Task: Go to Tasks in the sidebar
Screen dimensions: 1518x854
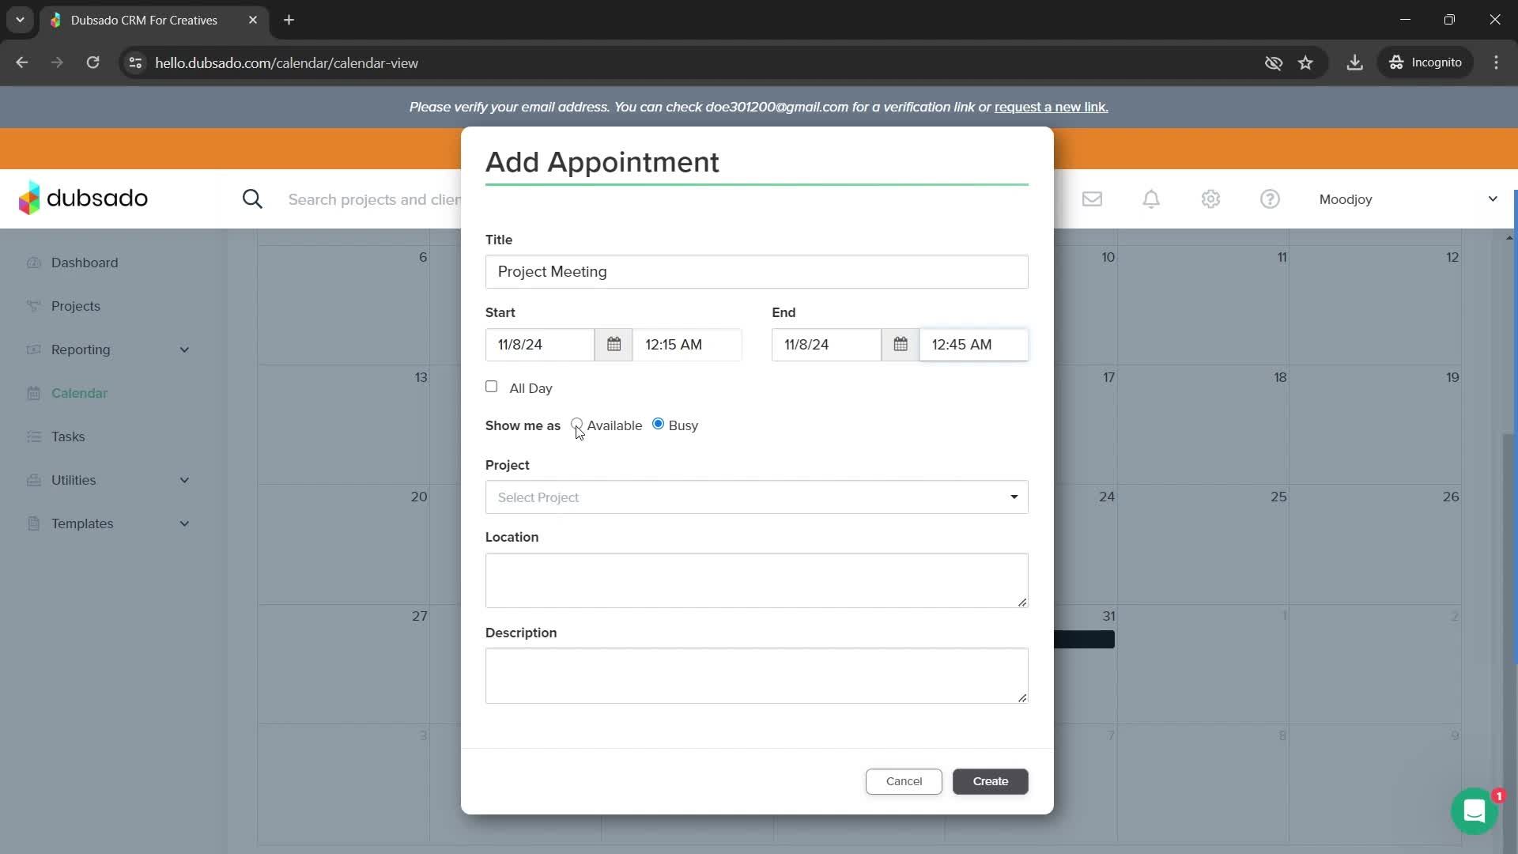Action: pos(68,436)
